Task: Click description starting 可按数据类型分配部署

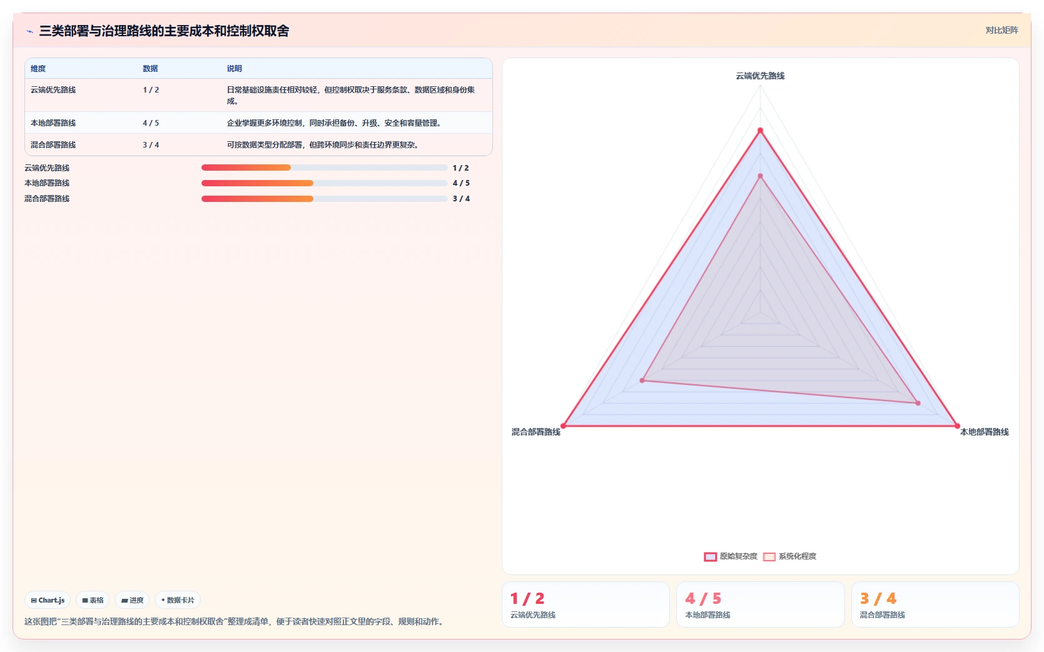Action: [x=324, y=145]
